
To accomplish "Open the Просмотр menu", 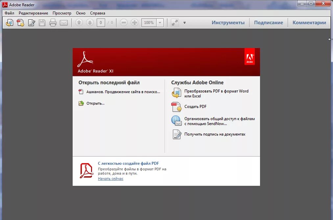I will [x=62, y=13].
